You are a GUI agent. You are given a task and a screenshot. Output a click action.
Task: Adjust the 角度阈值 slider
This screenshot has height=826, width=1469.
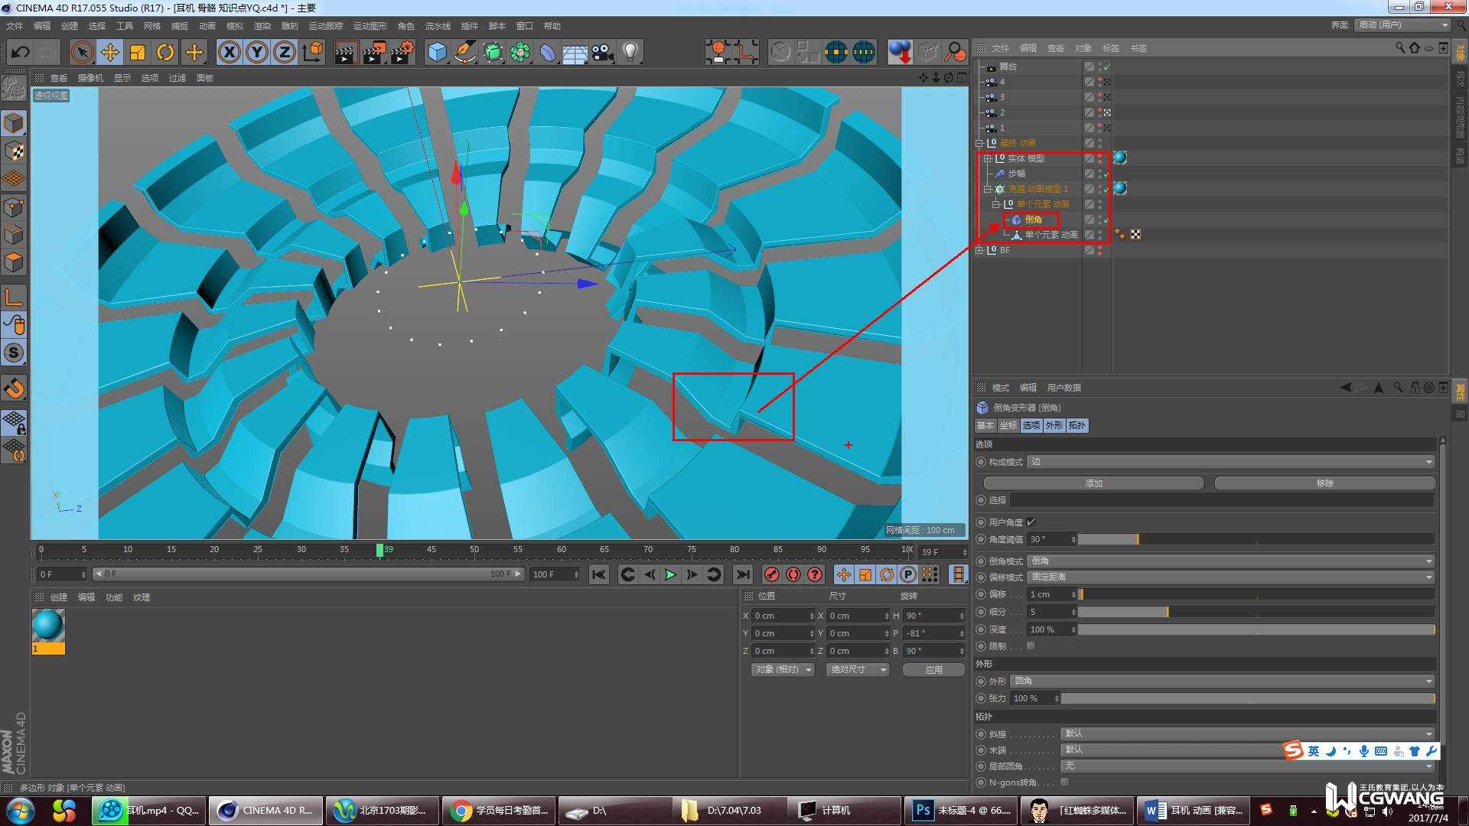click(x=1138, y=539)
